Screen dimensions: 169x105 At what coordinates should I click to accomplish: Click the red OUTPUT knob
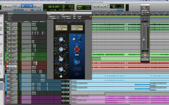tap(77, 49)
